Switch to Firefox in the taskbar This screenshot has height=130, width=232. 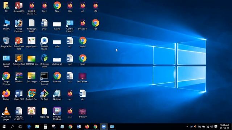coord(87,127)
